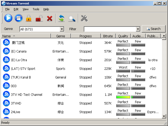Open the Edit menu
The image size is (168, 126).
pos(16,9)
